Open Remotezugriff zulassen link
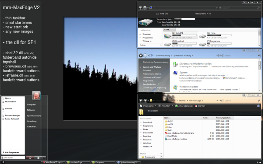Image resolution: width=263 pixels, height=164 pixels. coord(235,78)
